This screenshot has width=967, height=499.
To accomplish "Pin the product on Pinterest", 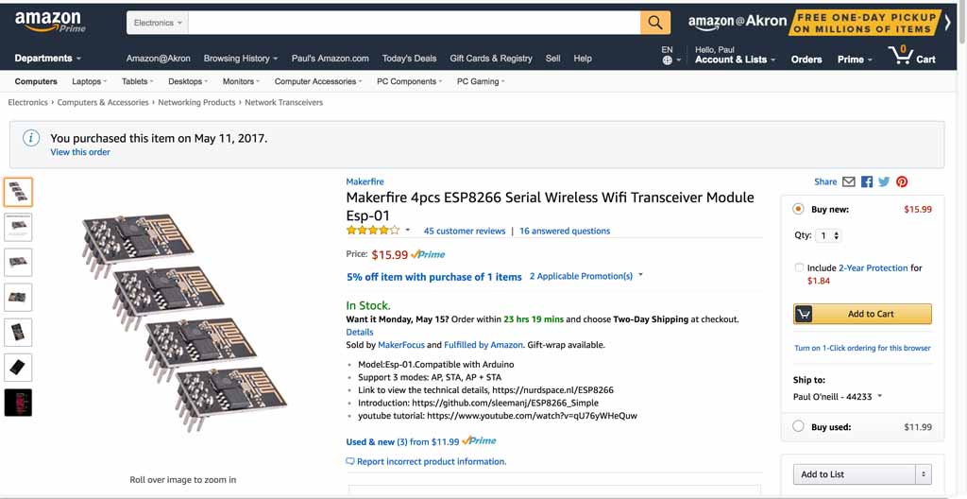I will pyautogui.click(x=902, y=181).
